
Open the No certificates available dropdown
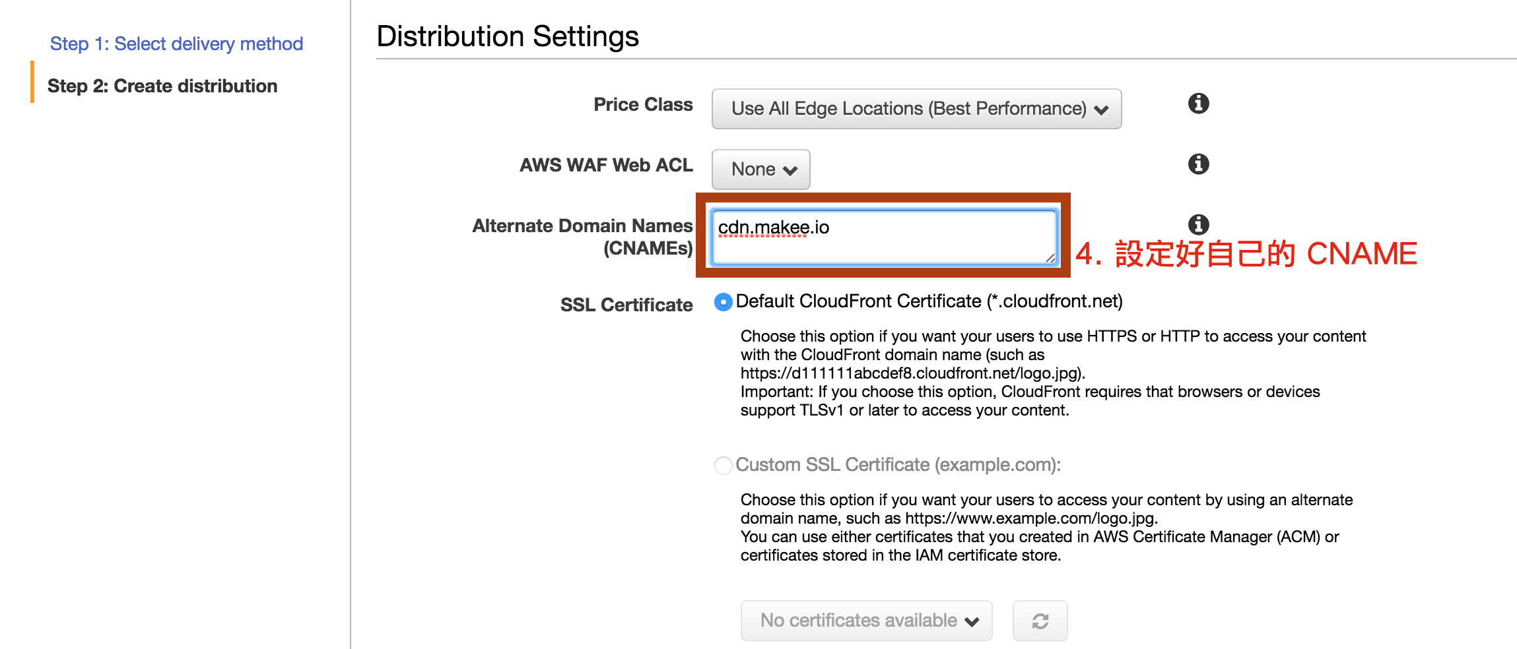pos(866,621)
